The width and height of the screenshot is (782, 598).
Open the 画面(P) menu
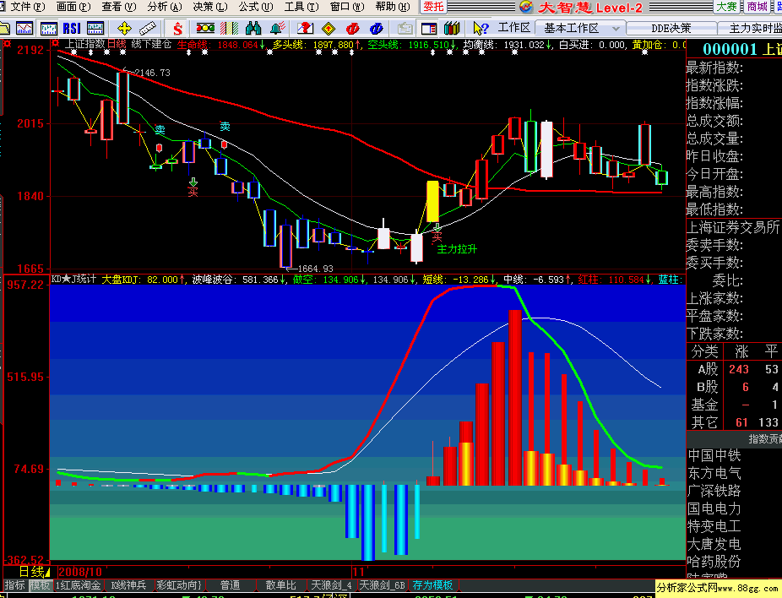point(73,7)
